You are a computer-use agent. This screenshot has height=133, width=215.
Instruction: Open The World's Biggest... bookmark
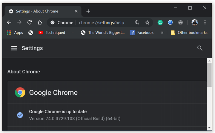tap(103, 33)
